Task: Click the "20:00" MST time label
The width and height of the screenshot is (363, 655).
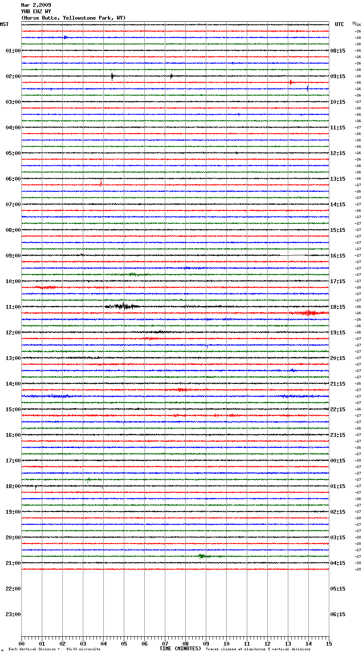Action: coord(13,538)
